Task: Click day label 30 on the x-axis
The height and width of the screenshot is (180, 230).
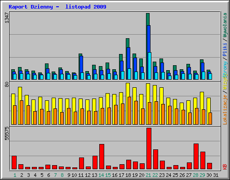Action: click(x=209, y=175)
